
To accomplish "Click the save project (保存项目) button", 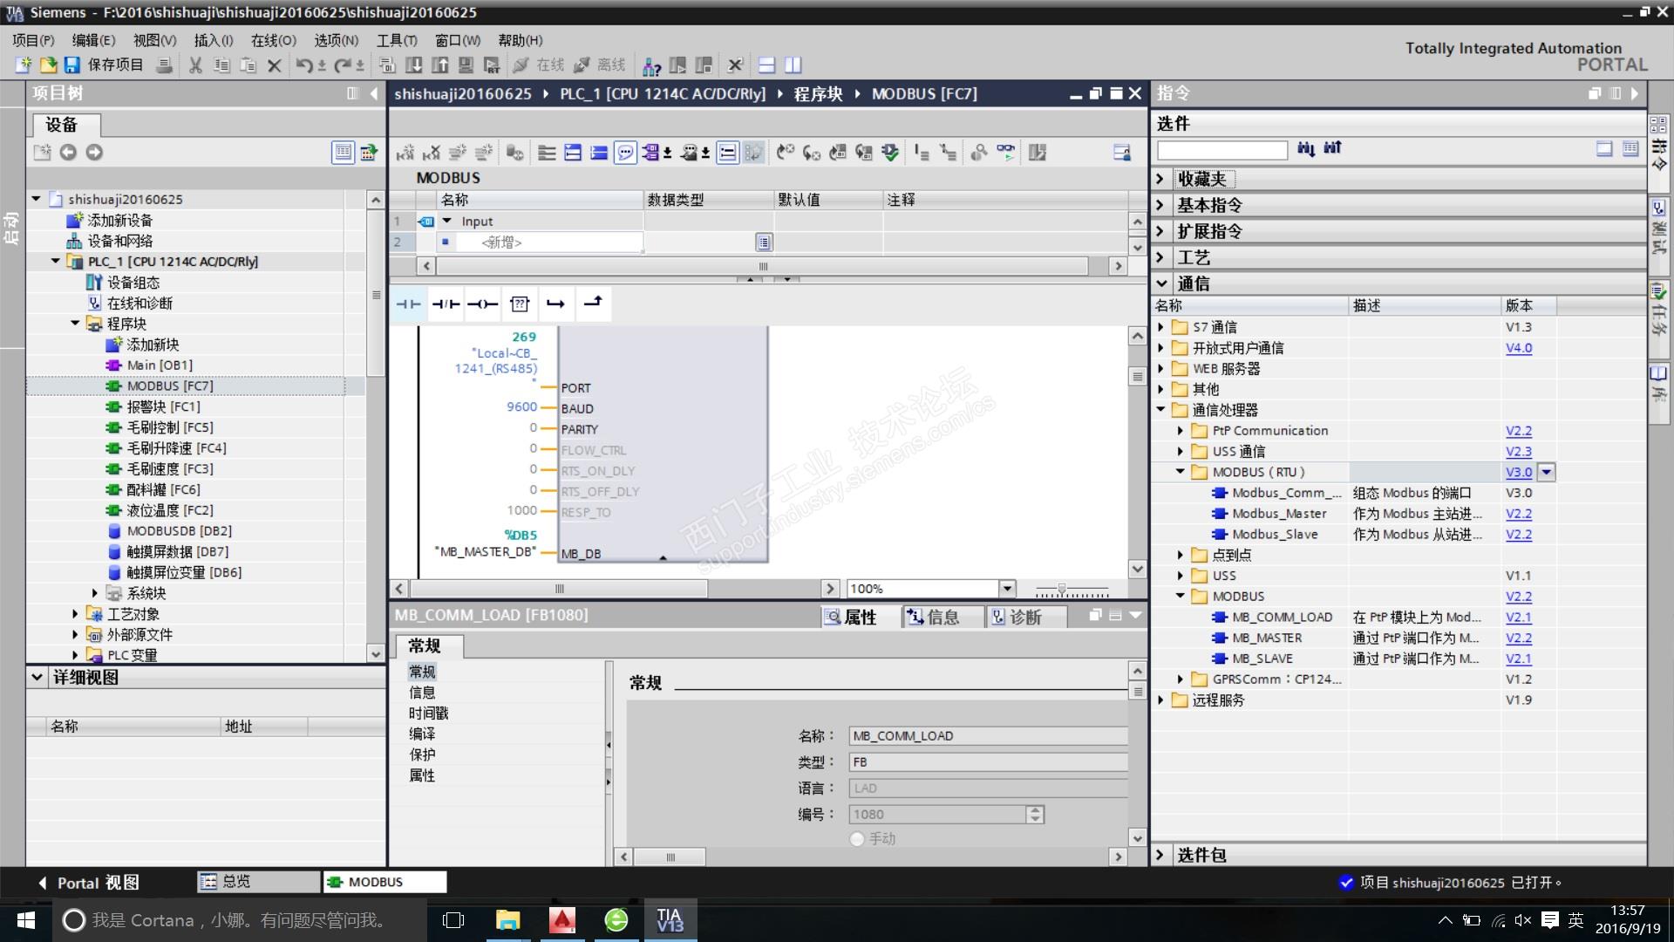I will click(105, 65).
